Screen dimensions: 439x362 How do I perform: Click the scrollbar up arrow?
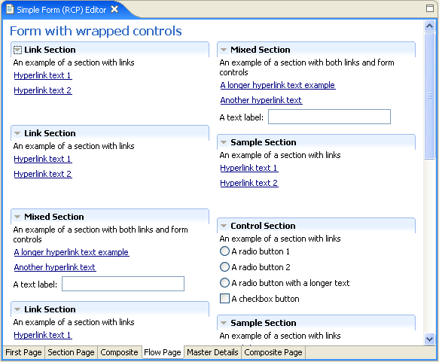click(x=429, y=26)
